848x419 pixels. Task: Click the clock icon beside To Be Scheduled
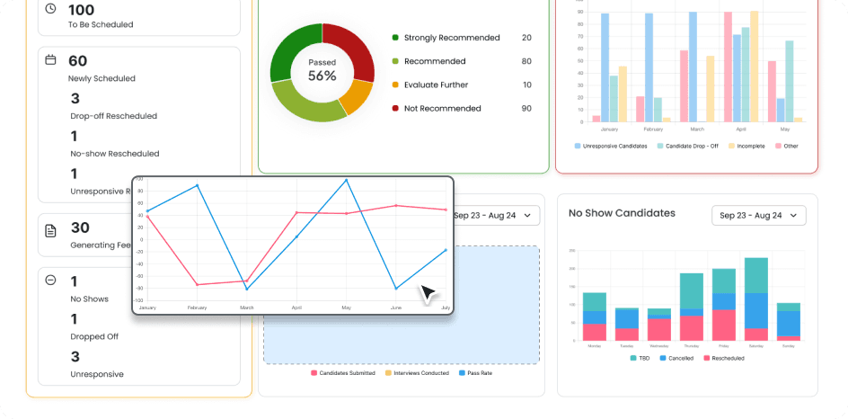(50, 9)
